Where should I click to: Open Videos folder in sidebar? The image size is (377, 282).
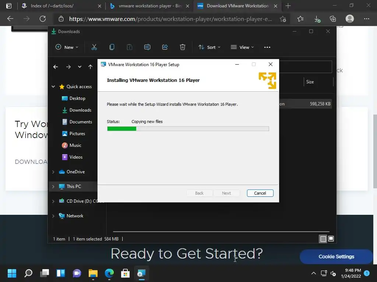72,157
